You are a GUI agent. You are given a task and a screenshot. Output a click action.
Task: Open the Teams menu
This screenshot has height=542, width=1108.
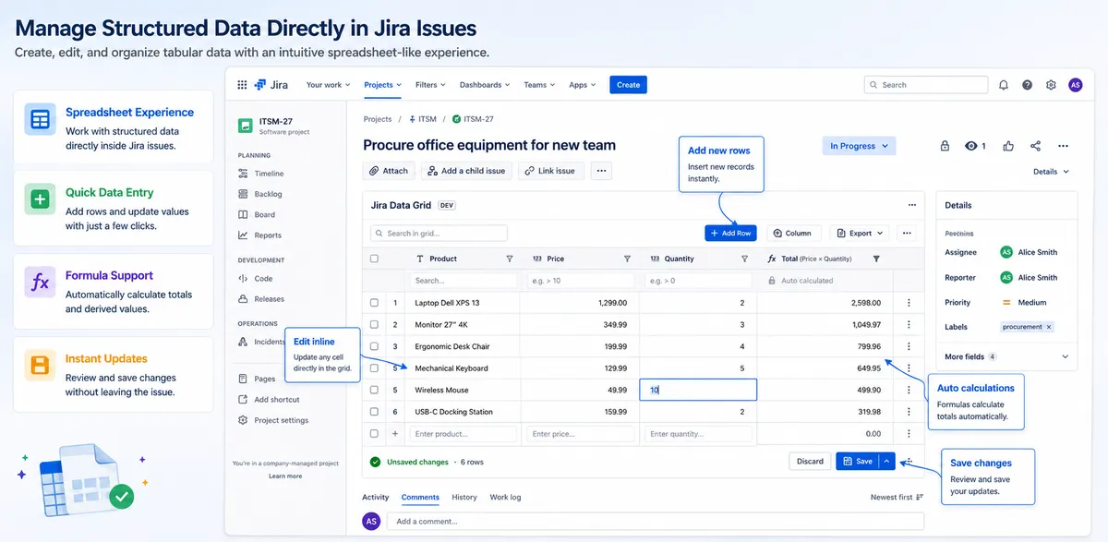pos(539,85)
